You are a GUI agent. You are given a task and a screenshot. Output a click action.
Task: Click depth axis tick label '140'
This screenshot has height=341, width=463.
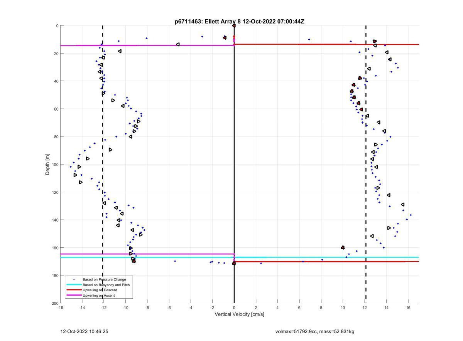(x=55, y=220)
